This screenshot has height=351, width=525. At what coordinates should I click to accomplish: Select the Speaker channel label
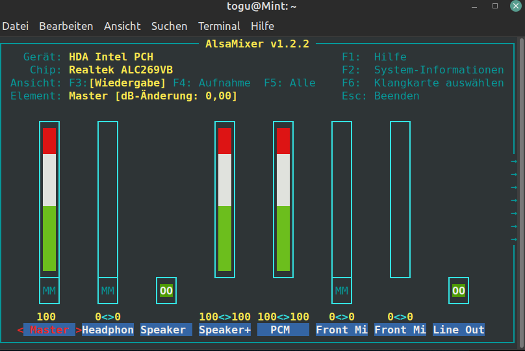166,330
